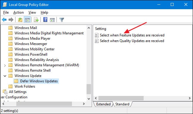This screenshot has width=193, height=114.
Task: Click 'Select when Feature Updates are received'
Action: click(132, 35)
